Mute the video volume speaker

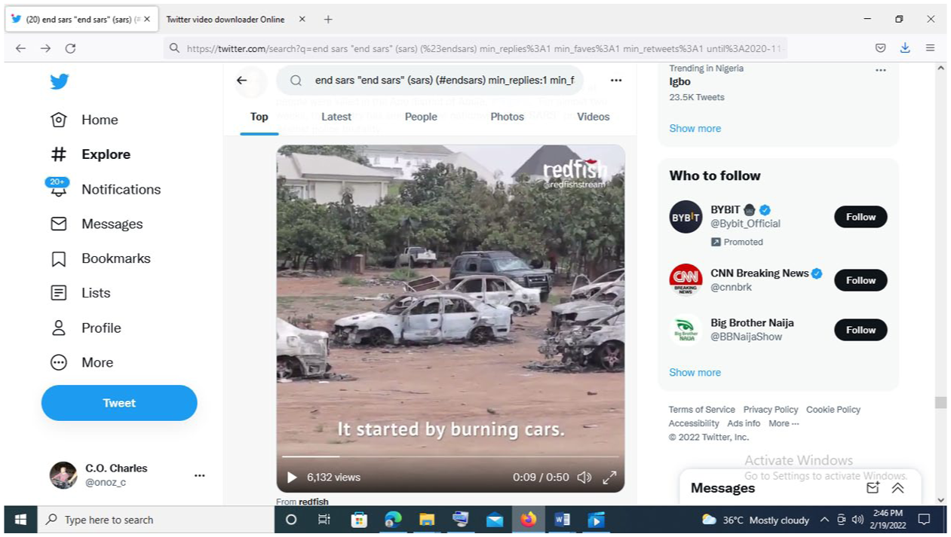584,478
